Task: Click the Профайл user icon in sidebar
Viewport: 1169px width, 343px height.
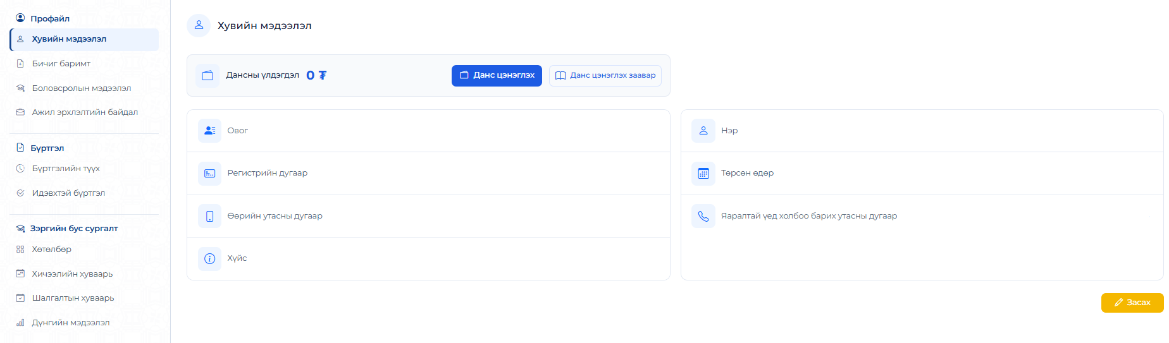Action: (20, 18)
